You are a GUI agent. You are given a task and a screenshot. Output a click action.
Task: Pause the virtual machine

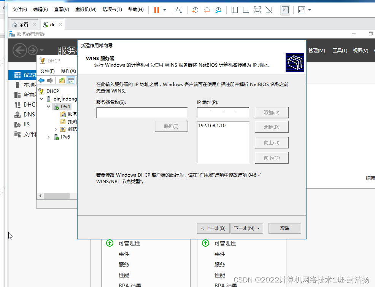[x=157, y=10]
